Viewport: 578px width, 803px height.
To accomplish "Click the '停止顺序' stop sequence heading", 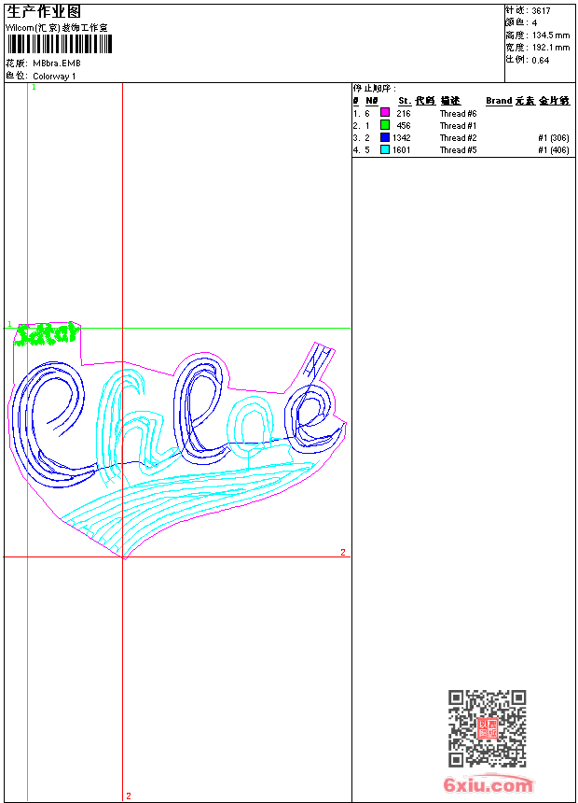I will pyautogui.click(x=374, y=89).
